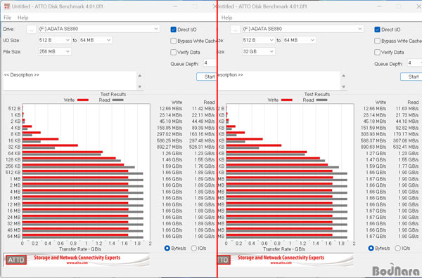The height and width of the screenshot is (278, 422).
Task: Select the 526.31 MB/s read value
Action: pos(202,147)
